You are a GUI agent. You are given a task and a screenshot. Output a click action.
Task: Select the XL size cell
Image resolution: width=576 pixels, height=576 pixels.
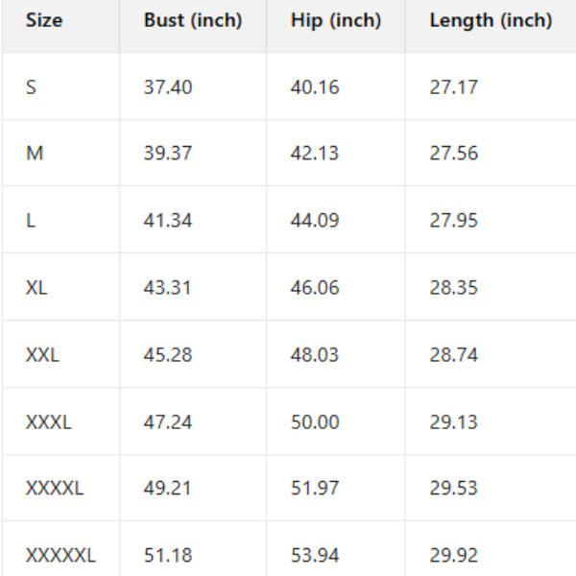tap(36, 287)
